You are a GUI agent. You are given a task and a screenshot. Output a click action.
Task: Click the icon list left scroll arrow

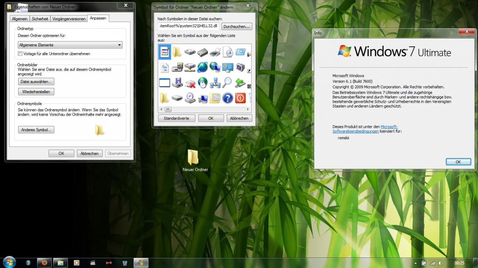click(161, 109)
